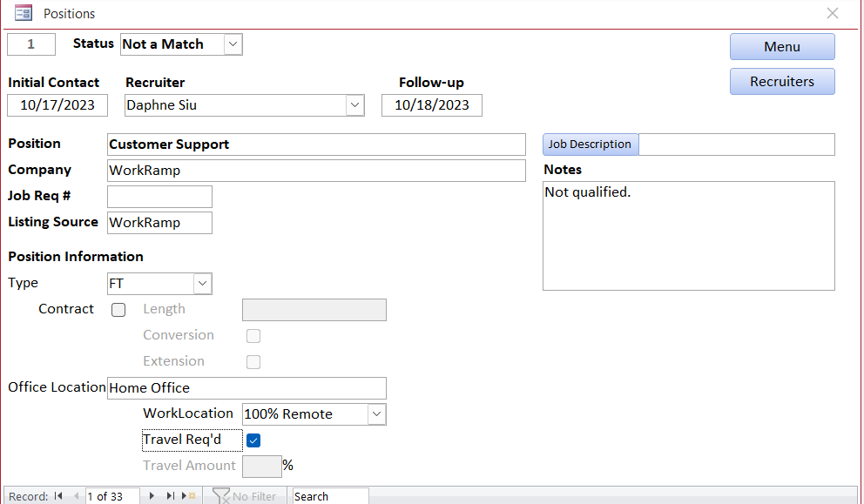Toggle the Extension checkbox
The width and height of the screenshot is (864, 504).
point(253,361)
